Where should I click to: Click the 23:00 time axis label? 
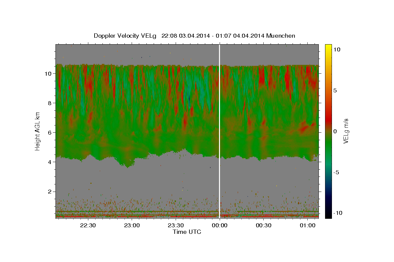(x=132, y=225)
